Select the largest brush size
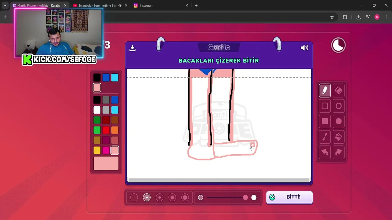 [185, 198]
